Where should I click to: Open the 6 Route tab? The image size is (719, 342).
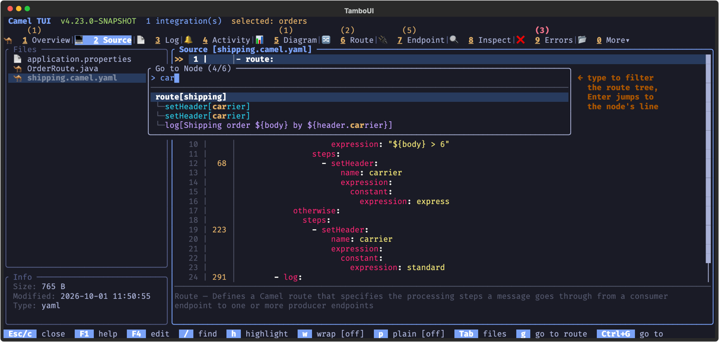pos(357,40)
